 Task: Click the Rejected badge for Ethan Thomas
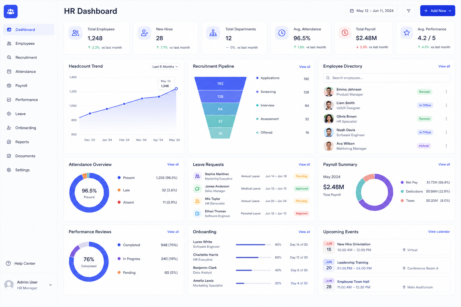point(301,213)
